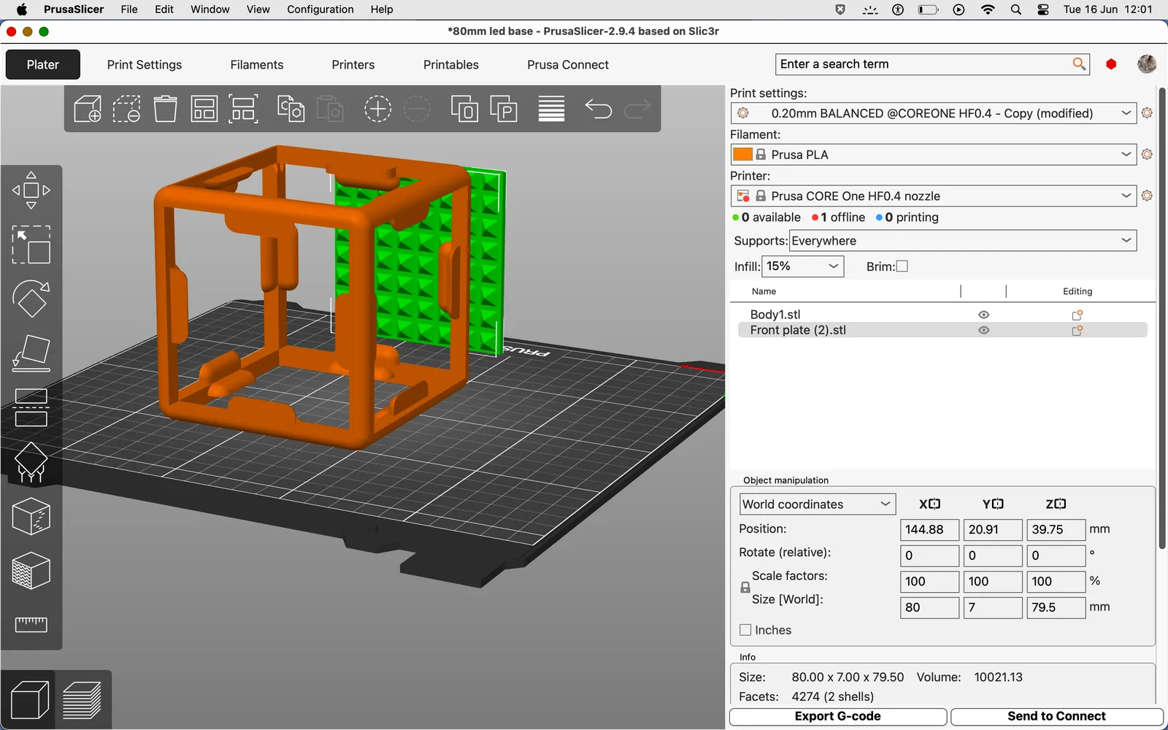1168x730 pixels.
Task: Open the Filament preset dropdown
Action: (934, 155)
